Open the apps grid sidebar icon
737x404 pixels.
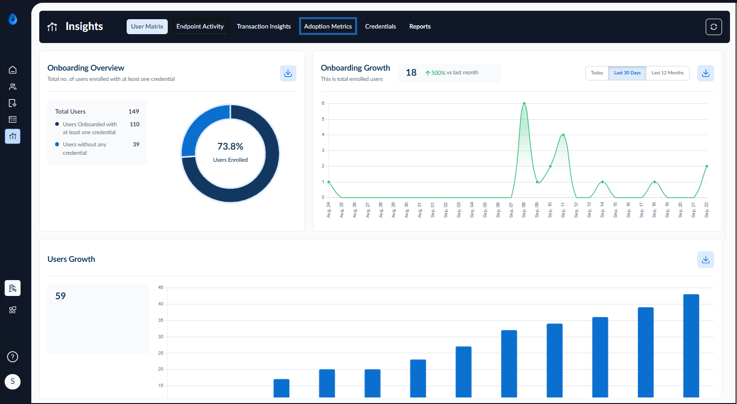coord(13,310)
